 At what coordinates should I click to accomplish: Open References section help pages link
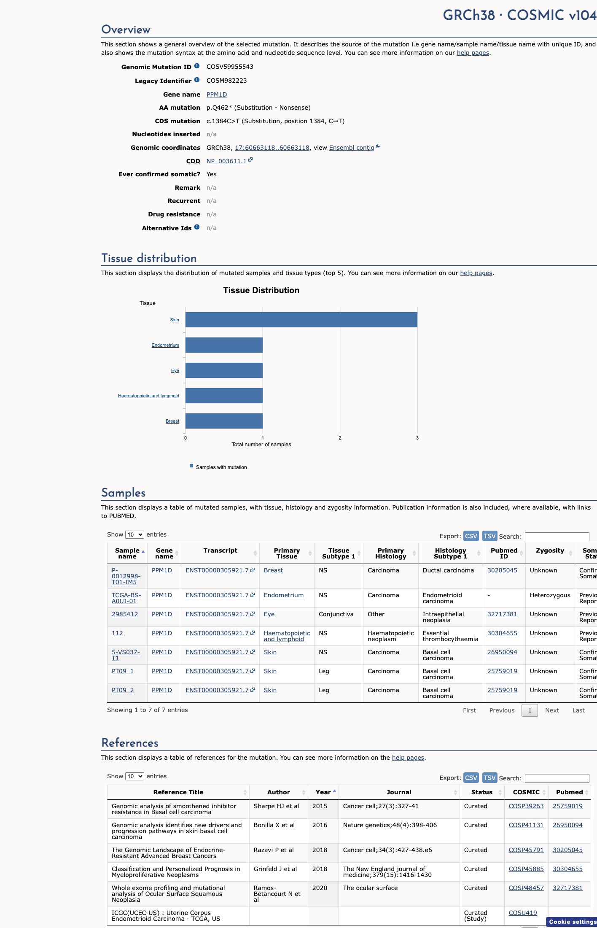click(408, 758)
